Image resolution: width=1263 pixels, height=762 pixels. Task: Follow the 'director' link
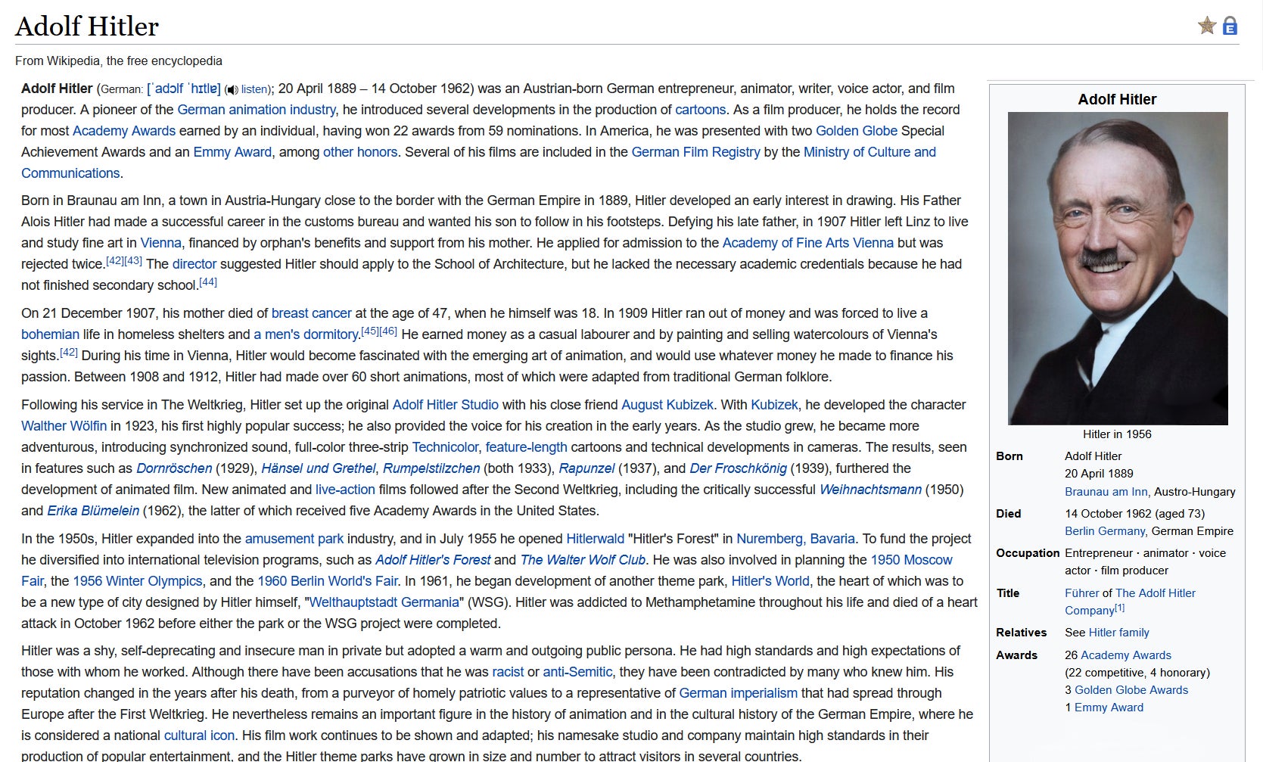click(194, 264)
